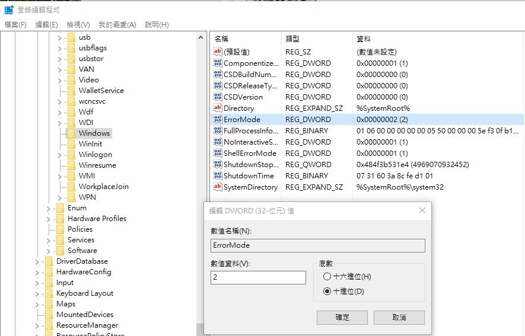The width and height of the screenshot is (525, 336).
Task: Select the Services folder icon in tree
Action: pos(60,240)
